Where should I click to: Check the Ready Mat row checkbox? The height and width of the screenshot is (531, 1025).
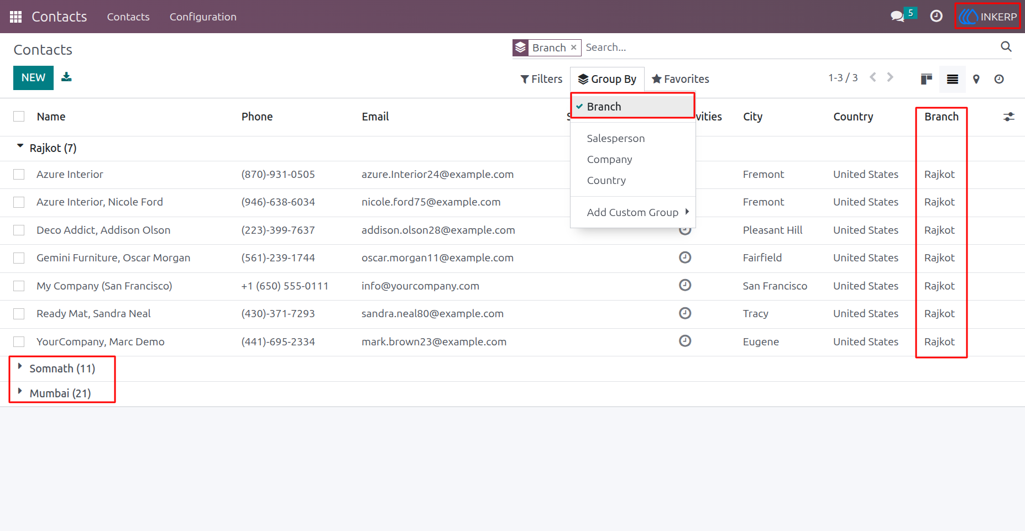pyautogui.click(x=19, y=314)
